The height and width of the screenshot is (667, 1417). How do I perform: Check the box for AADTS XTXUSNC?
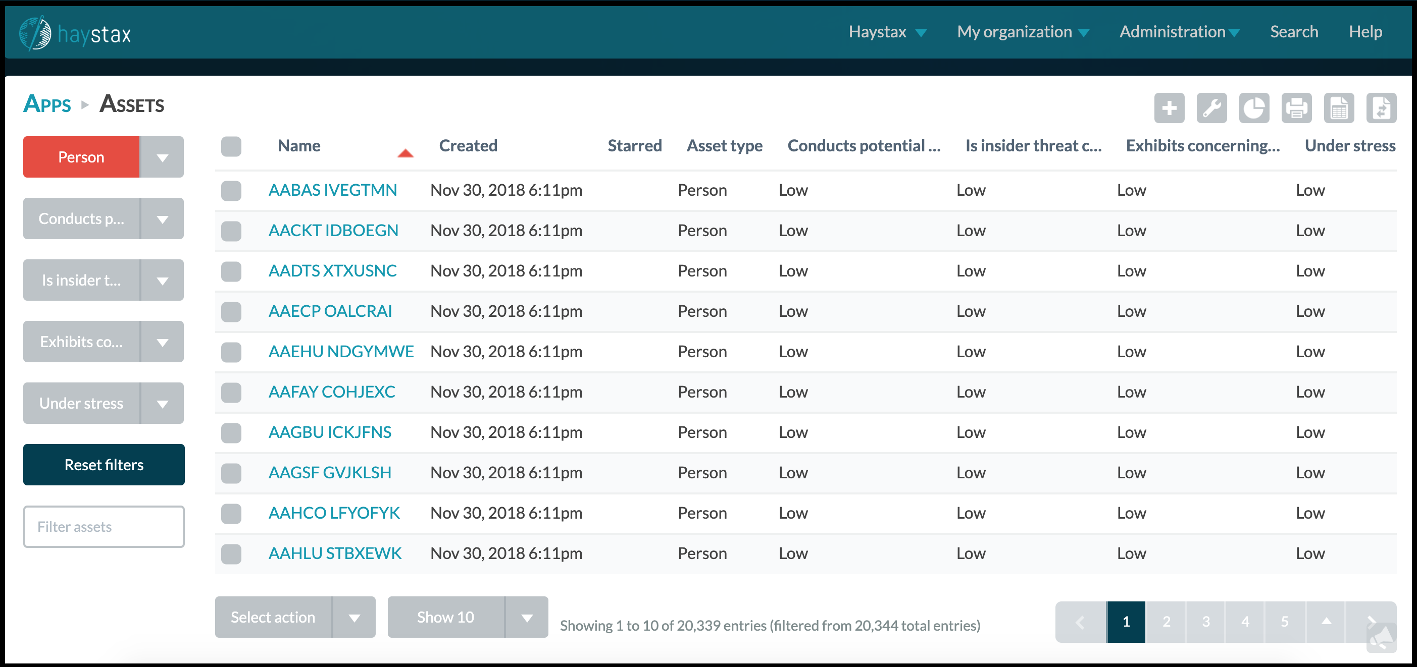click(x=231, y=271)
